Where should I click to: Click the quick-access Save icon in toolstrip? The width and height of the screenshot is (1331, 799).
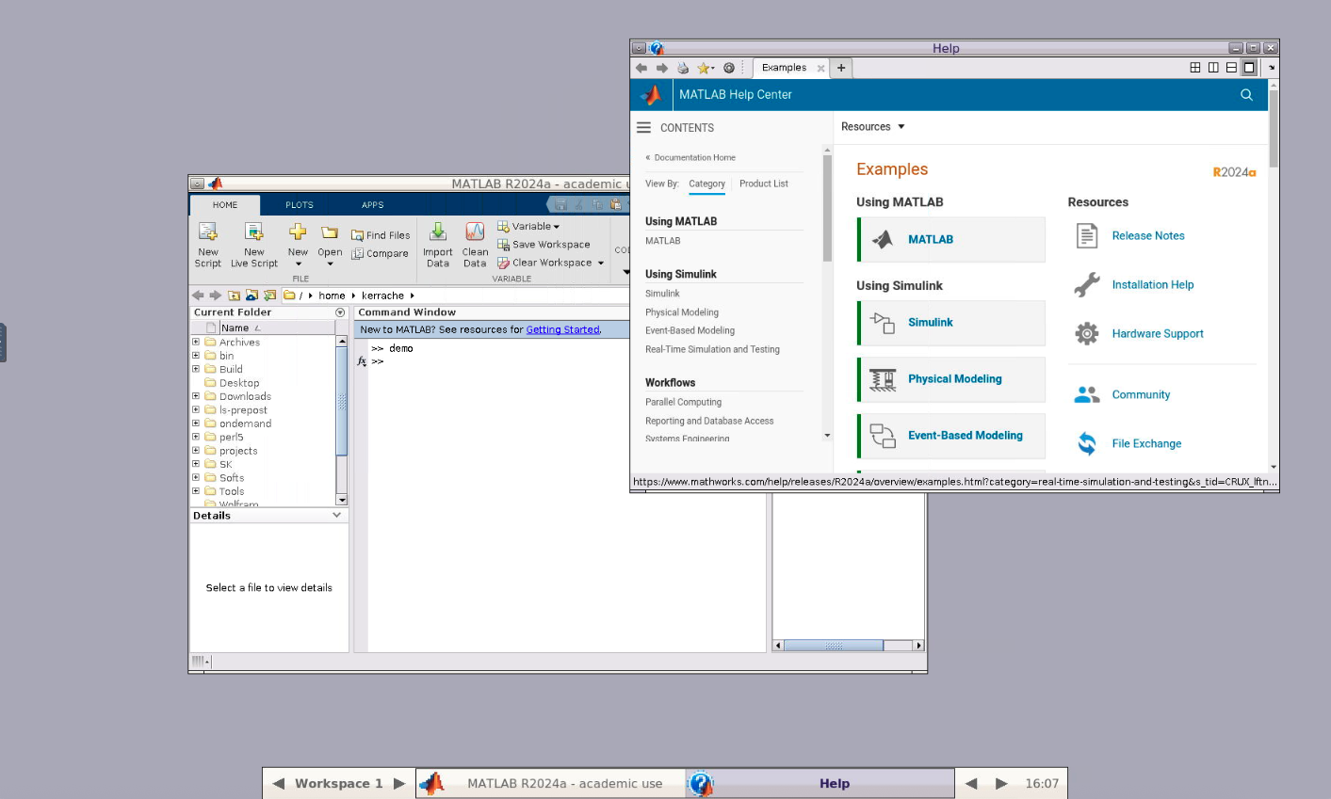click(x=560, y=204)
